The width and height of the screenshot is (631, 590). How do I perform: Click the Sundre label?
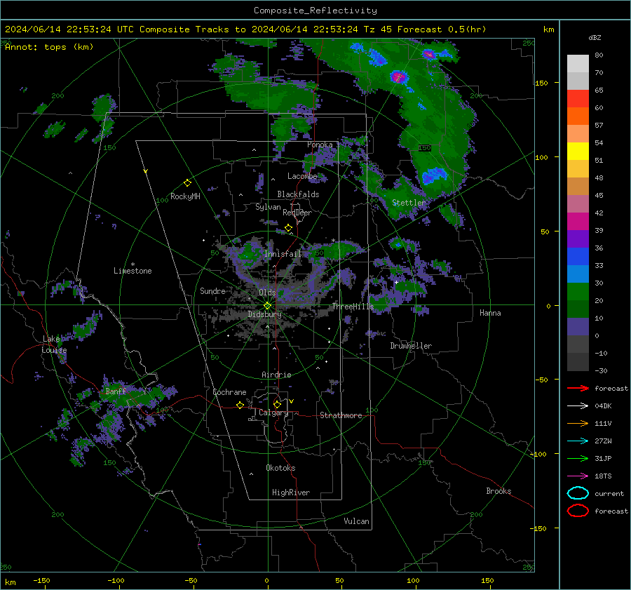point(212,290)
